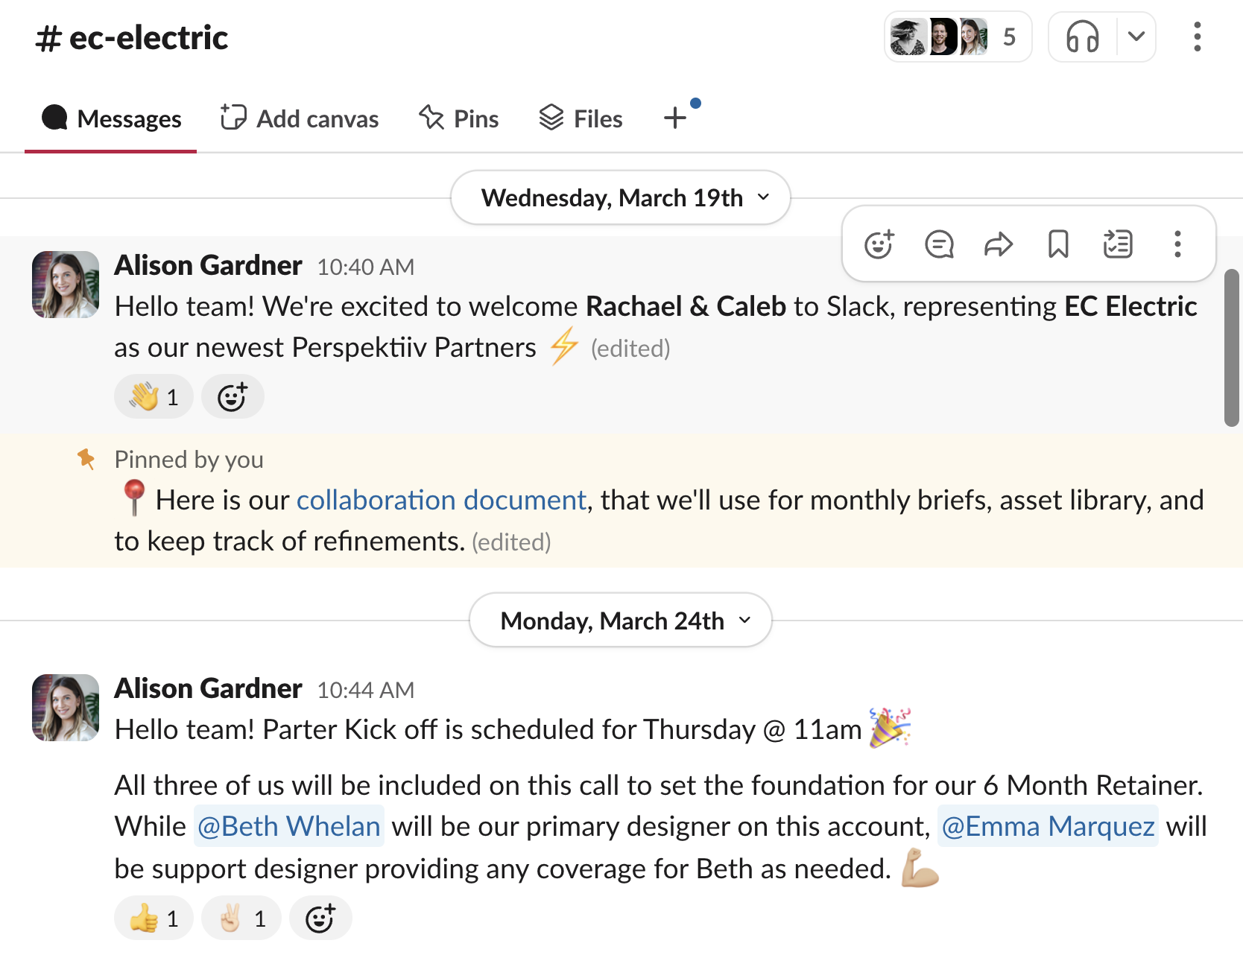Click the message list scrollbar
This screenshot has height=955, width=1243.
pos(1231,348)
